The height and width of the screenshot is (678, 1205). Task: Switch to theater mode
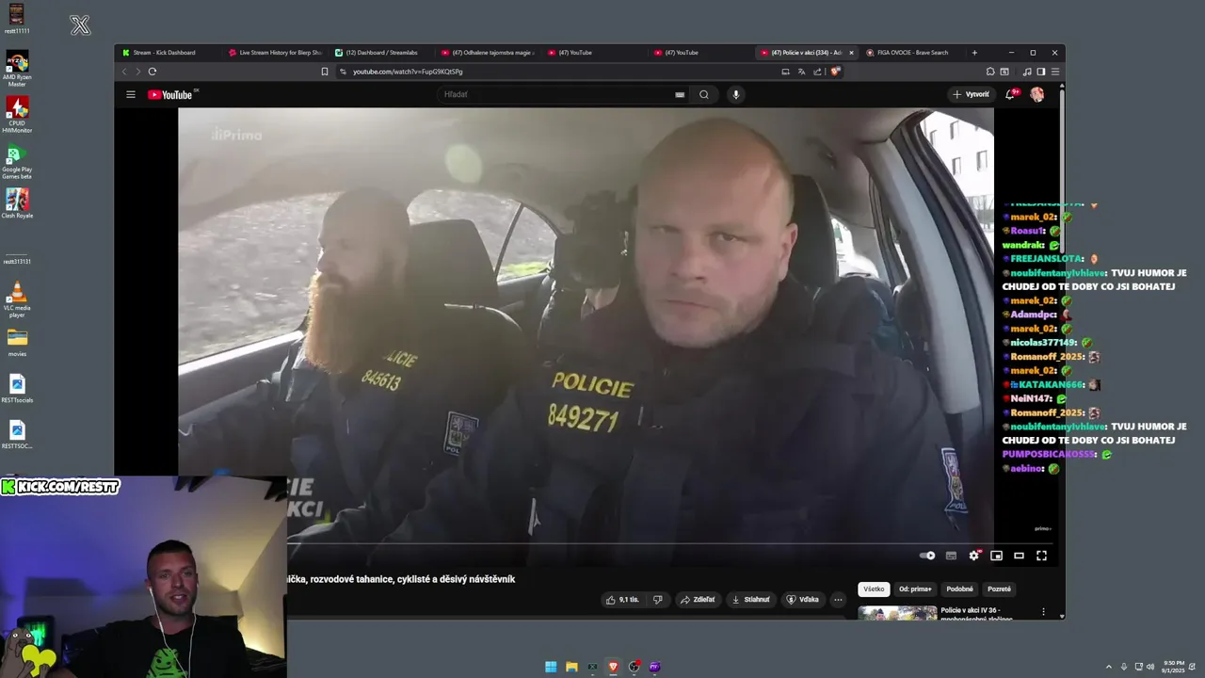[x=1019, y=556]
